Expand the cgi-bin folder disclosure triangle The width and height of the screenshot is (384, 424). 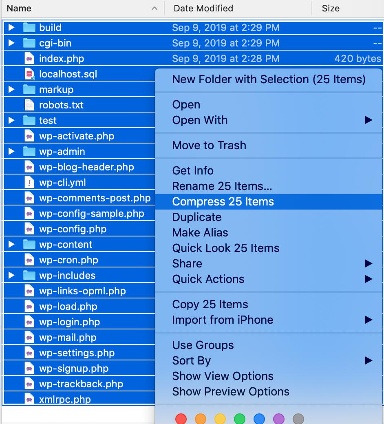(11, 43)
